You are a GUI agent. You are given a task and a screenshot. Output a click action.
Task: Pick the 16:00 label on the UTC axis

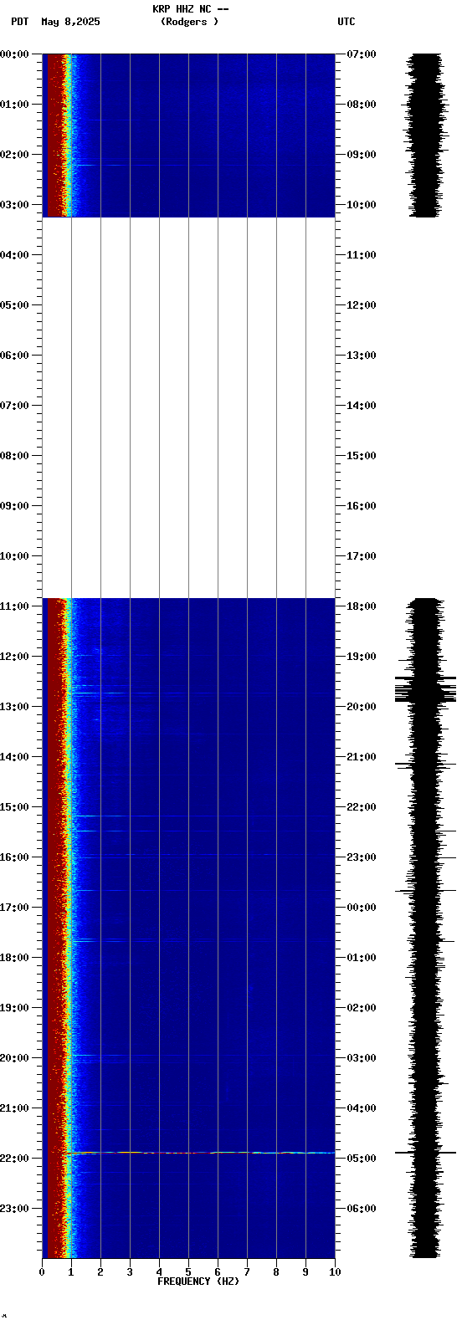pyautogui.click(x=362, y=506)
